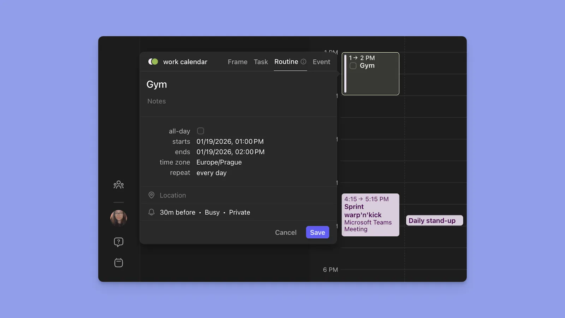
Task: Open the Europe/Prague time zone selector
Action: [219, 162]
